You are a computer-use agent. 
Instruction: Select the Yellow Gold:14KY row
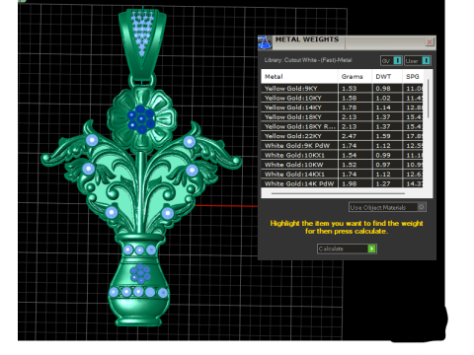point(342,107)
